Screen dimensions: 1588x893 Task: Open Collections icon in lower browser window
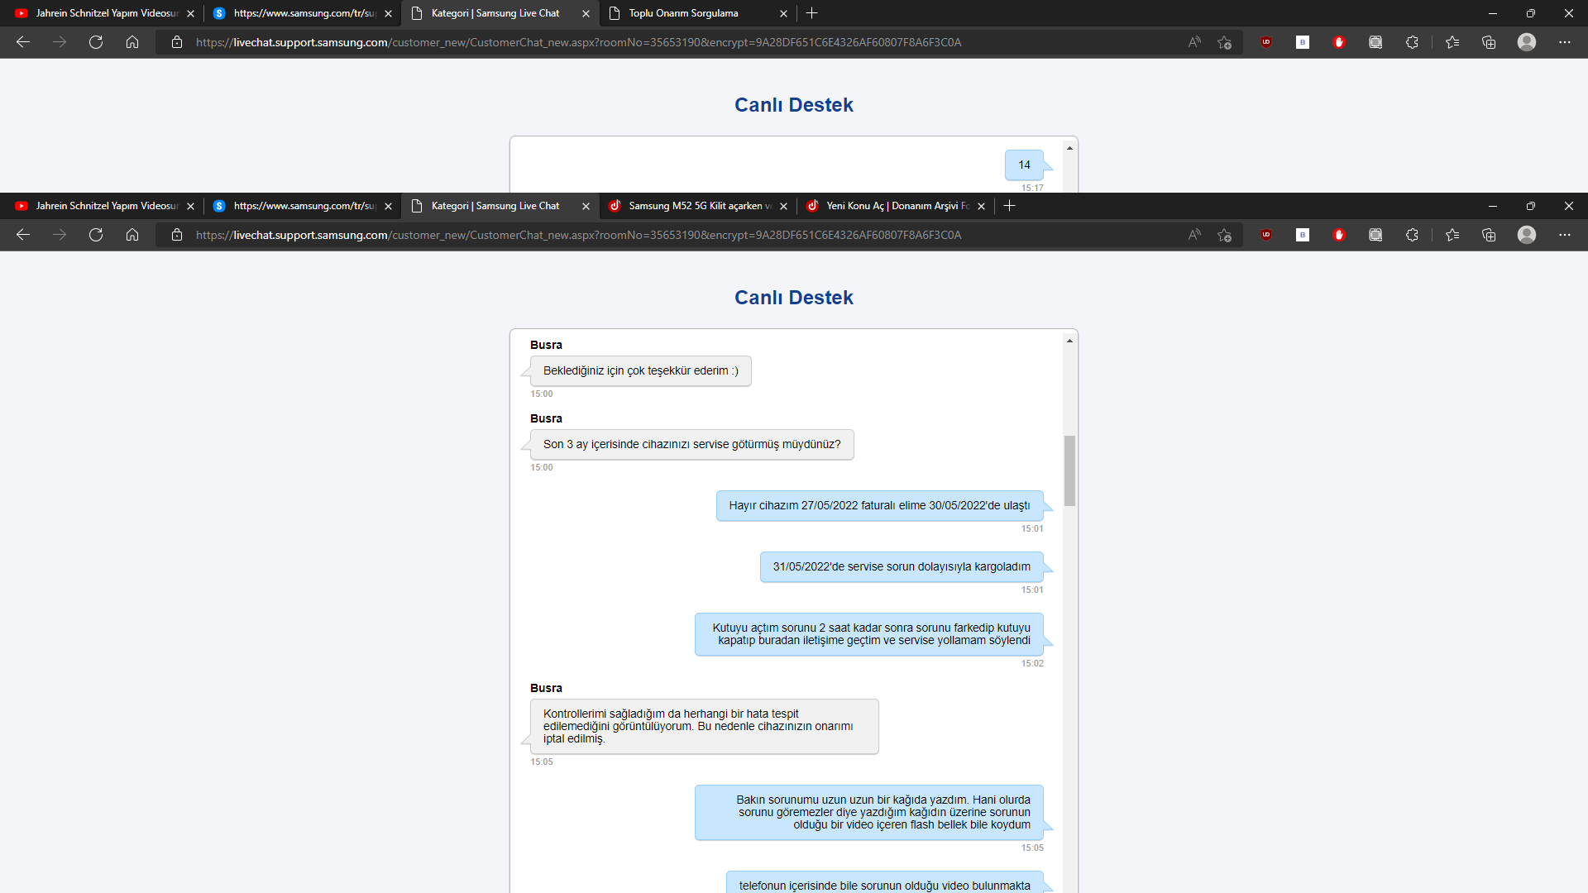tap(1489, 235)
